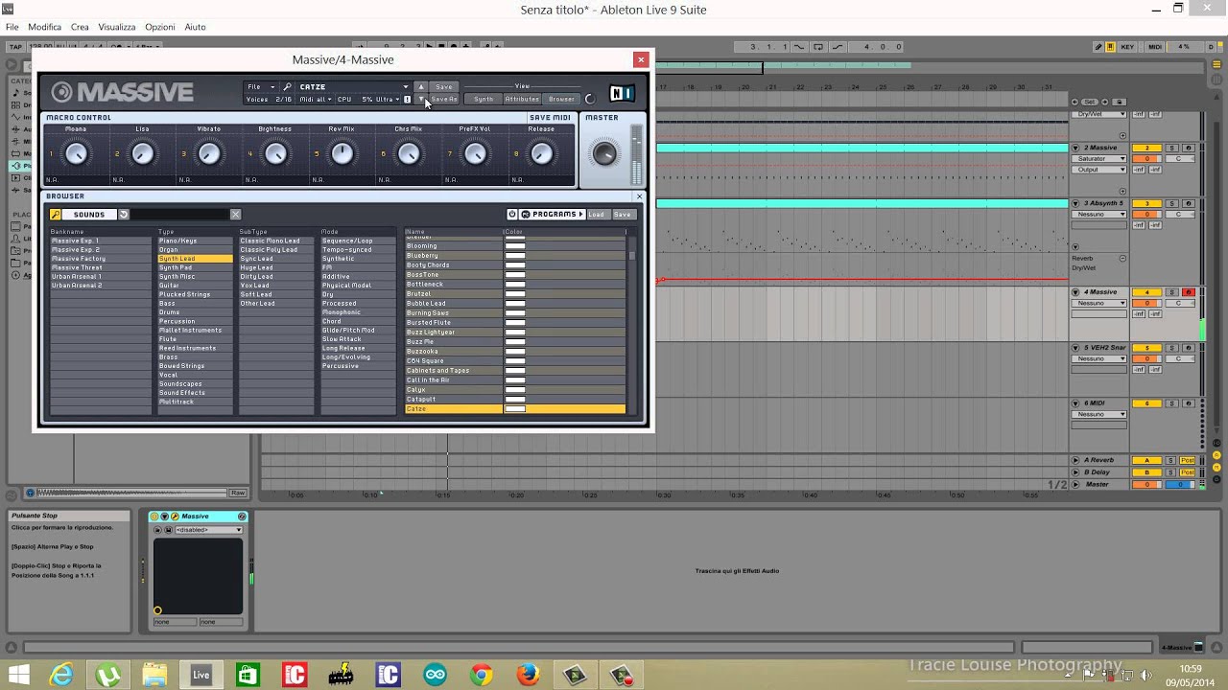Click the SAVE MIDI button in Macro Control
The width and height of the screenshot is (1228, 690).
coord(550,118)
